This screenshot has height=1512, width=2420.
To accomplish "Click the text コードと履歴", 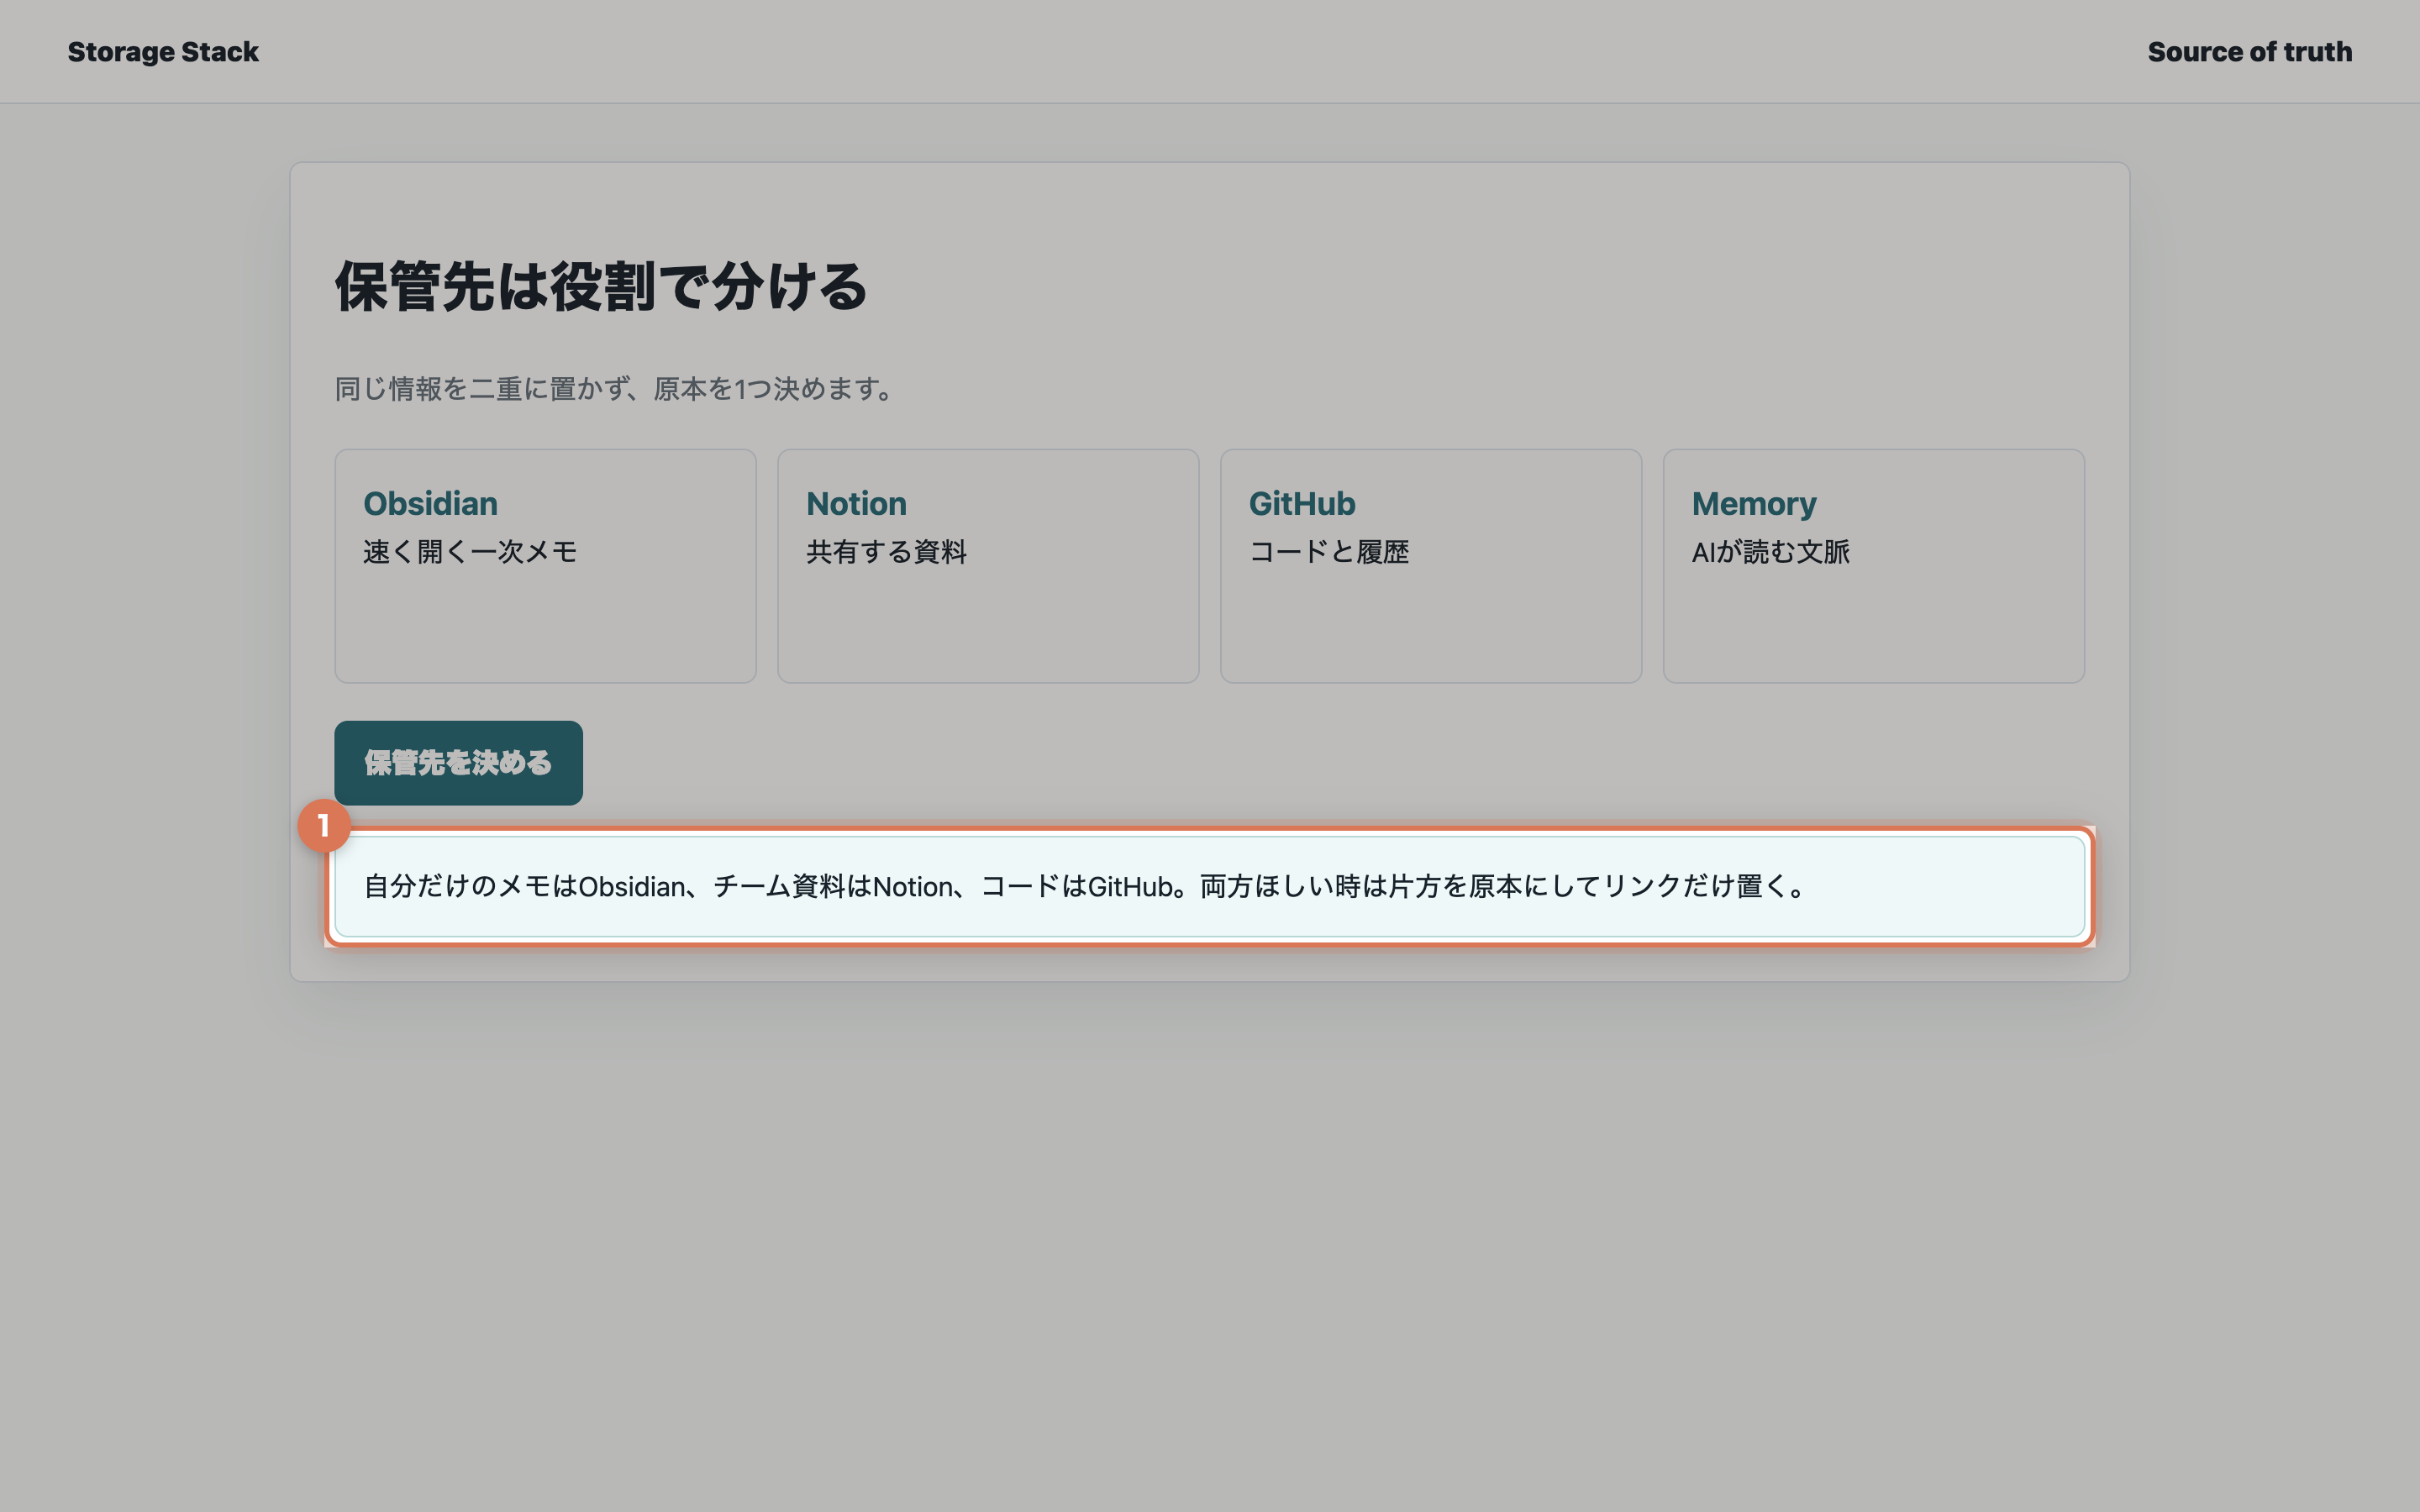I will [1329, 552].
